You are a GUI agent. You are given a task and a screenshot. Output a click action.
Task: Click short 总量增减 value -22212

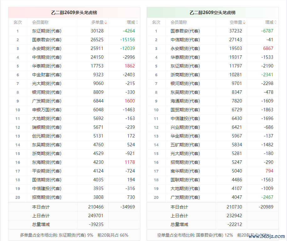pyautogui.click(x=235, y=224)
